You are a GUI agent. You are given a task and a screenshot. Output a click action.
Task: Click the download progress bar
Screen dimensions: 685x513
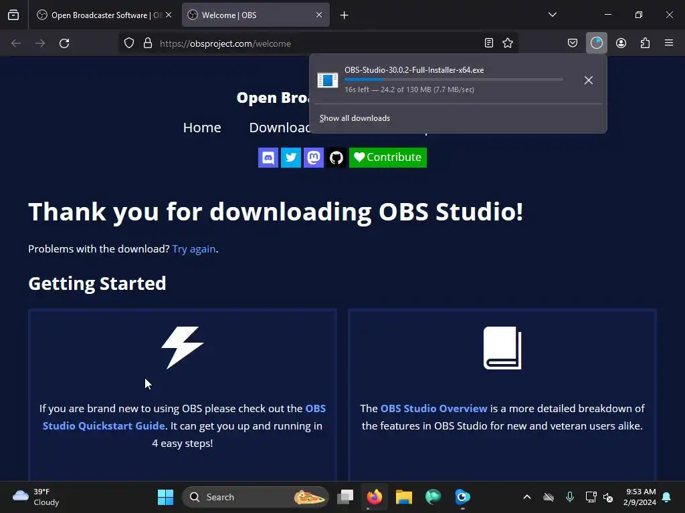pyautogui.click(x=454, y=79)
